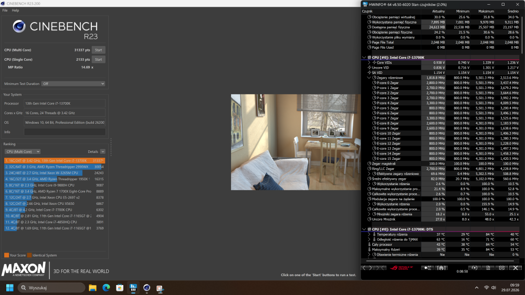Select ranking row 3 Intel Xeon W-3265M
Viewport: 525px width, 295px height.
55,173
